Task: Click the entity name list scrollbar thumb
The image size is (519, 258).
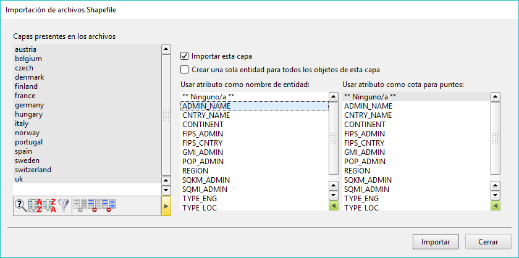Action: click(333, 138)
